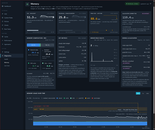This screenshot has width=155, height=130.
Task: Open the Health sub-item under Diagnostics
Action: tap(6, 59)
